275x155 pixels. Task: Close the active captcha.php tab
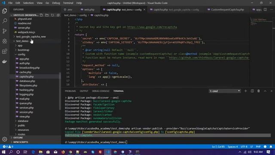144,9
